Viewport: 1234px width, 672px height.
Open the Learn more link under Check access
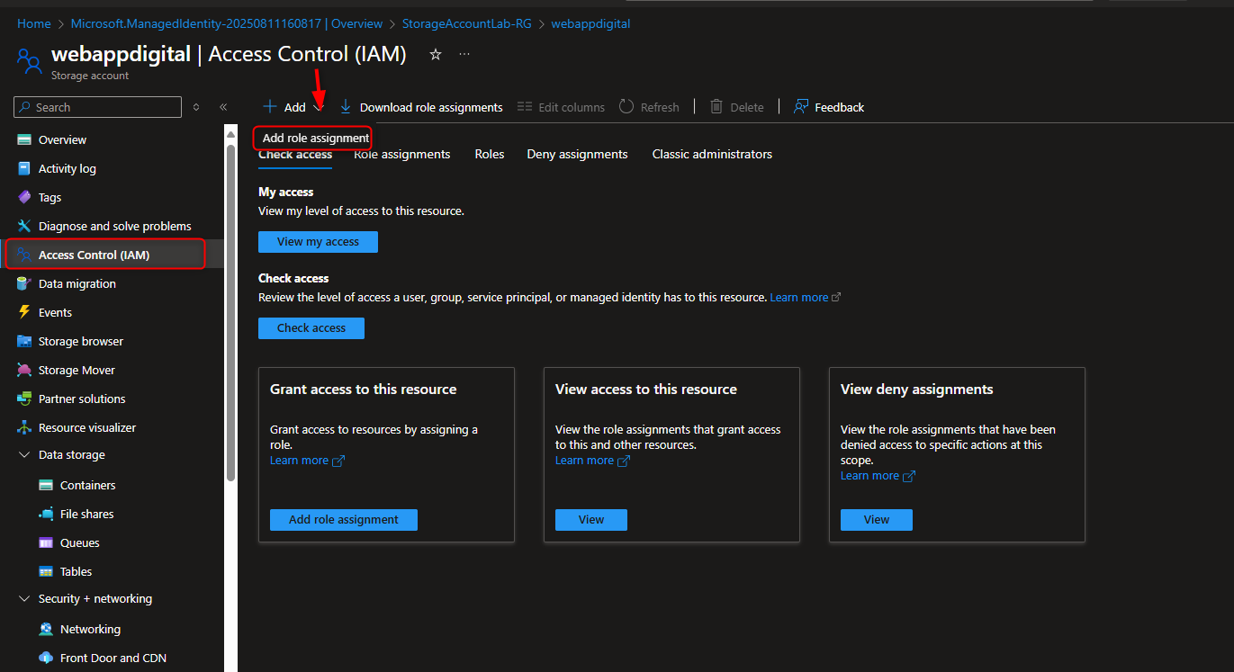(x=798, y=297)
